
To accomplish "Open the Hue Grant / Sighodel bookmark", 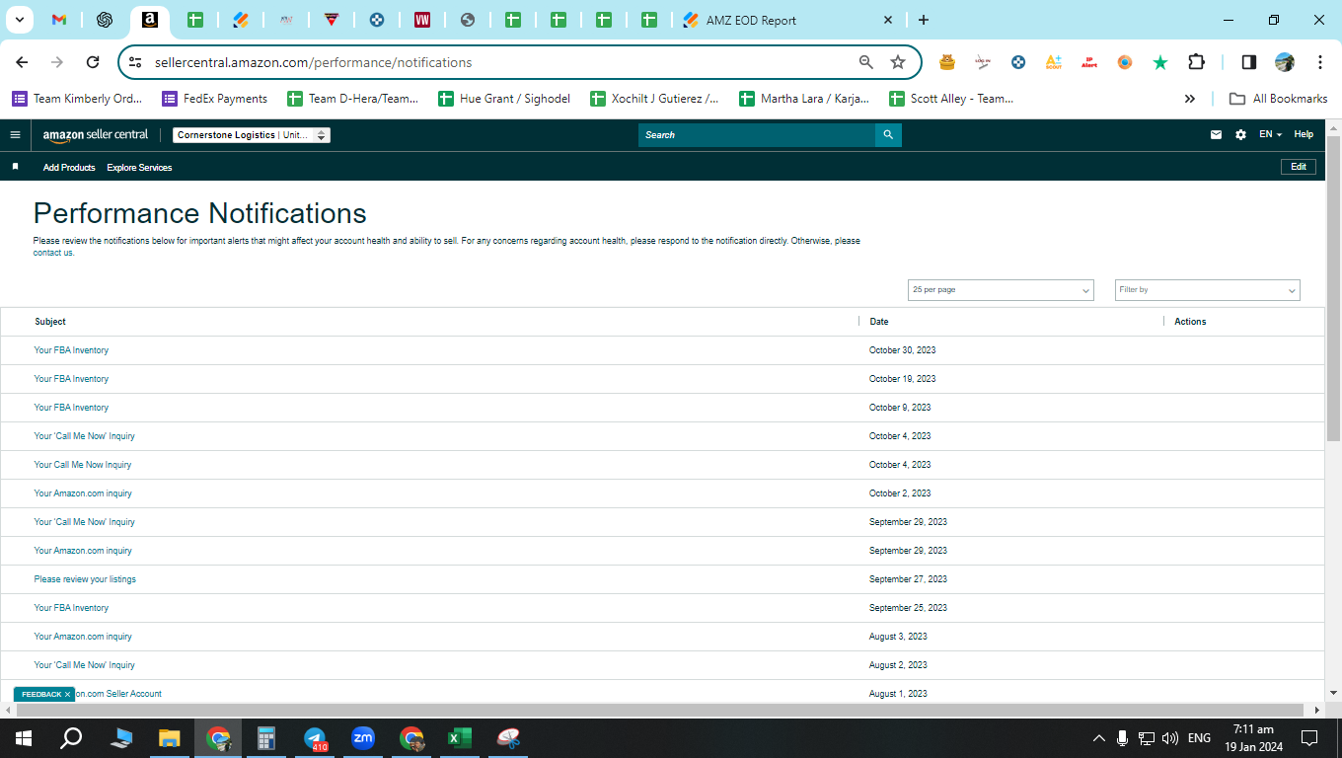I will [504, 99].
